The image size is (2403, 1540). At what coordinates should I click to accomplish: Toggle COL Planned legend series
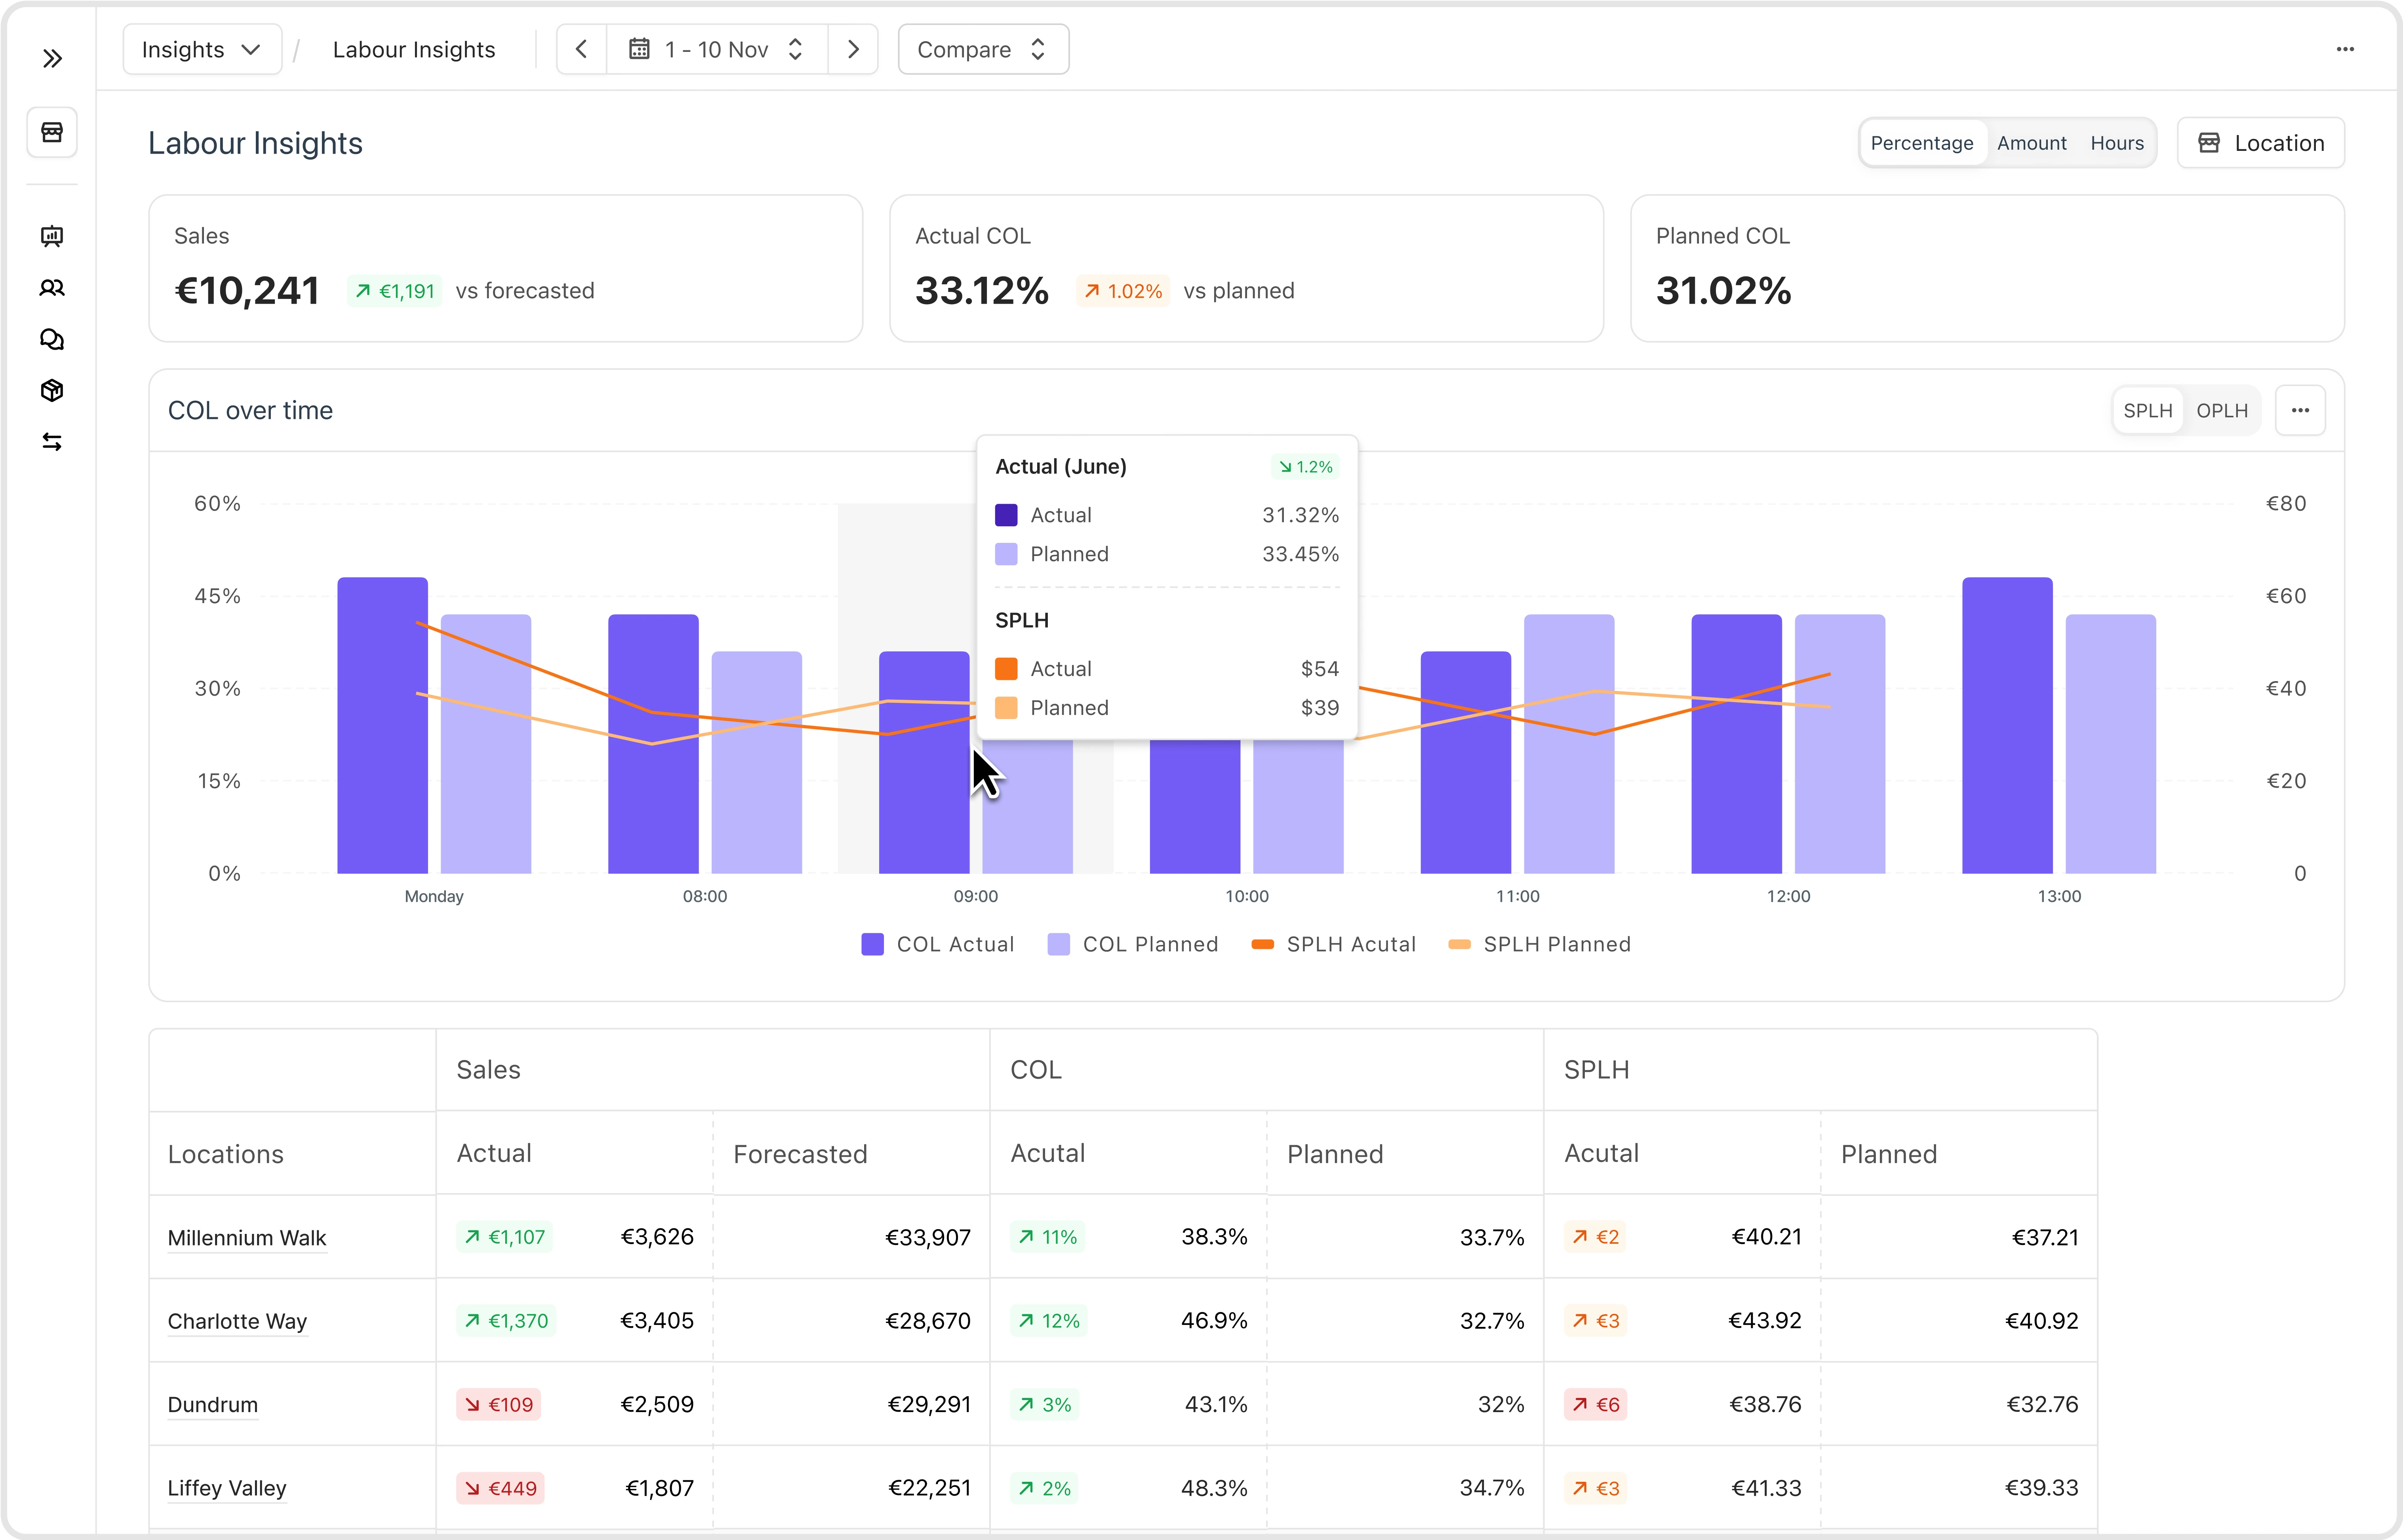click(x=1132, y=944)
